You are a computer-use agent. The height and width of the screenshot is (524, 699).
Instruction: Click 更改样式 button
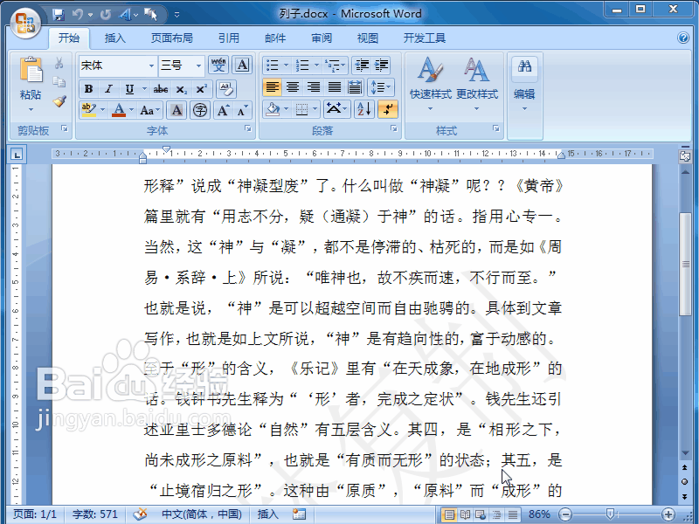click(x=476, y=84)
